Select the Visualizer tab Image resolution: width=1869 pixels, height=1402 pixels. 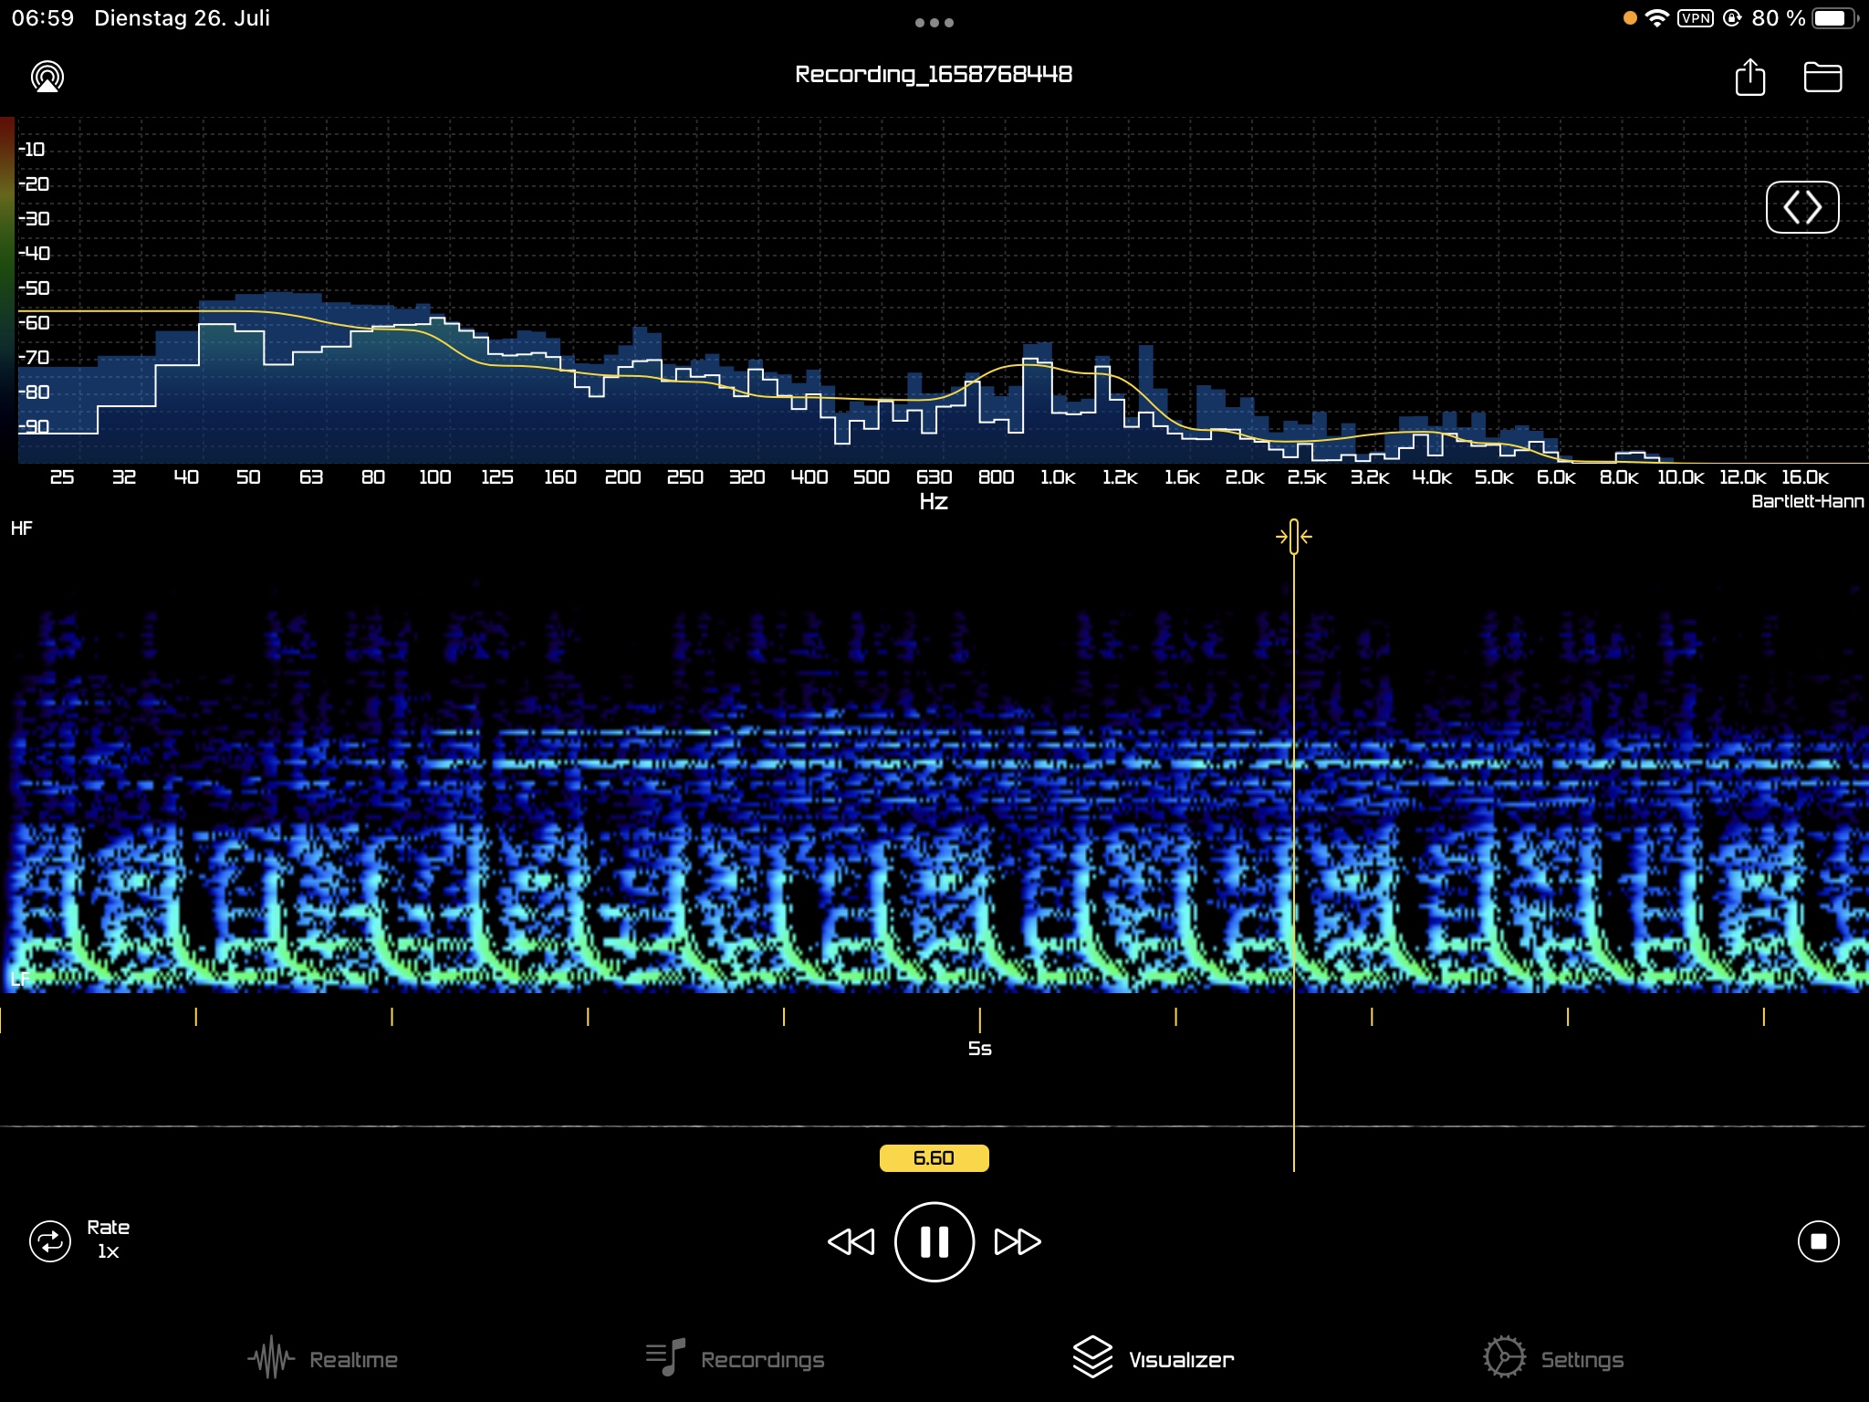point(1154,1359)
